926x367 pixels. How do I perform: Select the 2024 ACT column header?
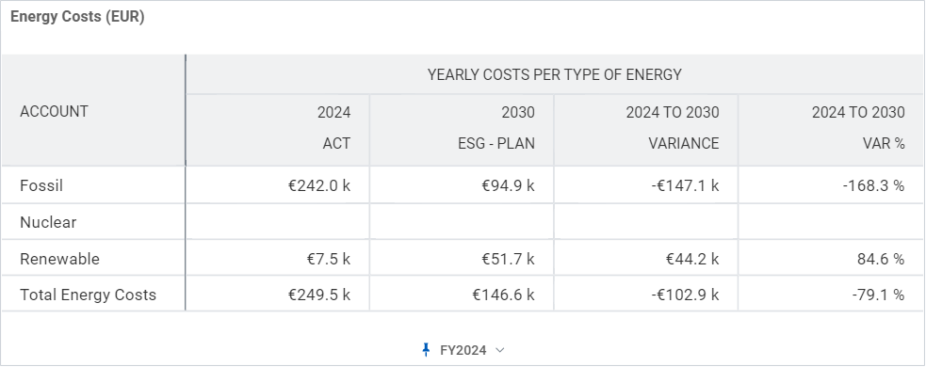(278, 130)
